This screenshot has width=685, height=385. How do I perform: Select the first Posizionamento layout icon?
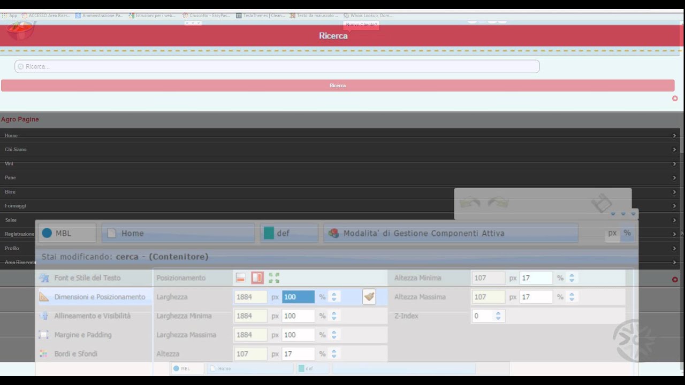241,278
